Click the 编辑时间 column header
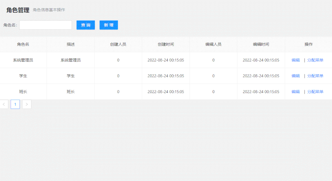Image resolution: width=332 pixels, height=181 pixels. point(261,44)
